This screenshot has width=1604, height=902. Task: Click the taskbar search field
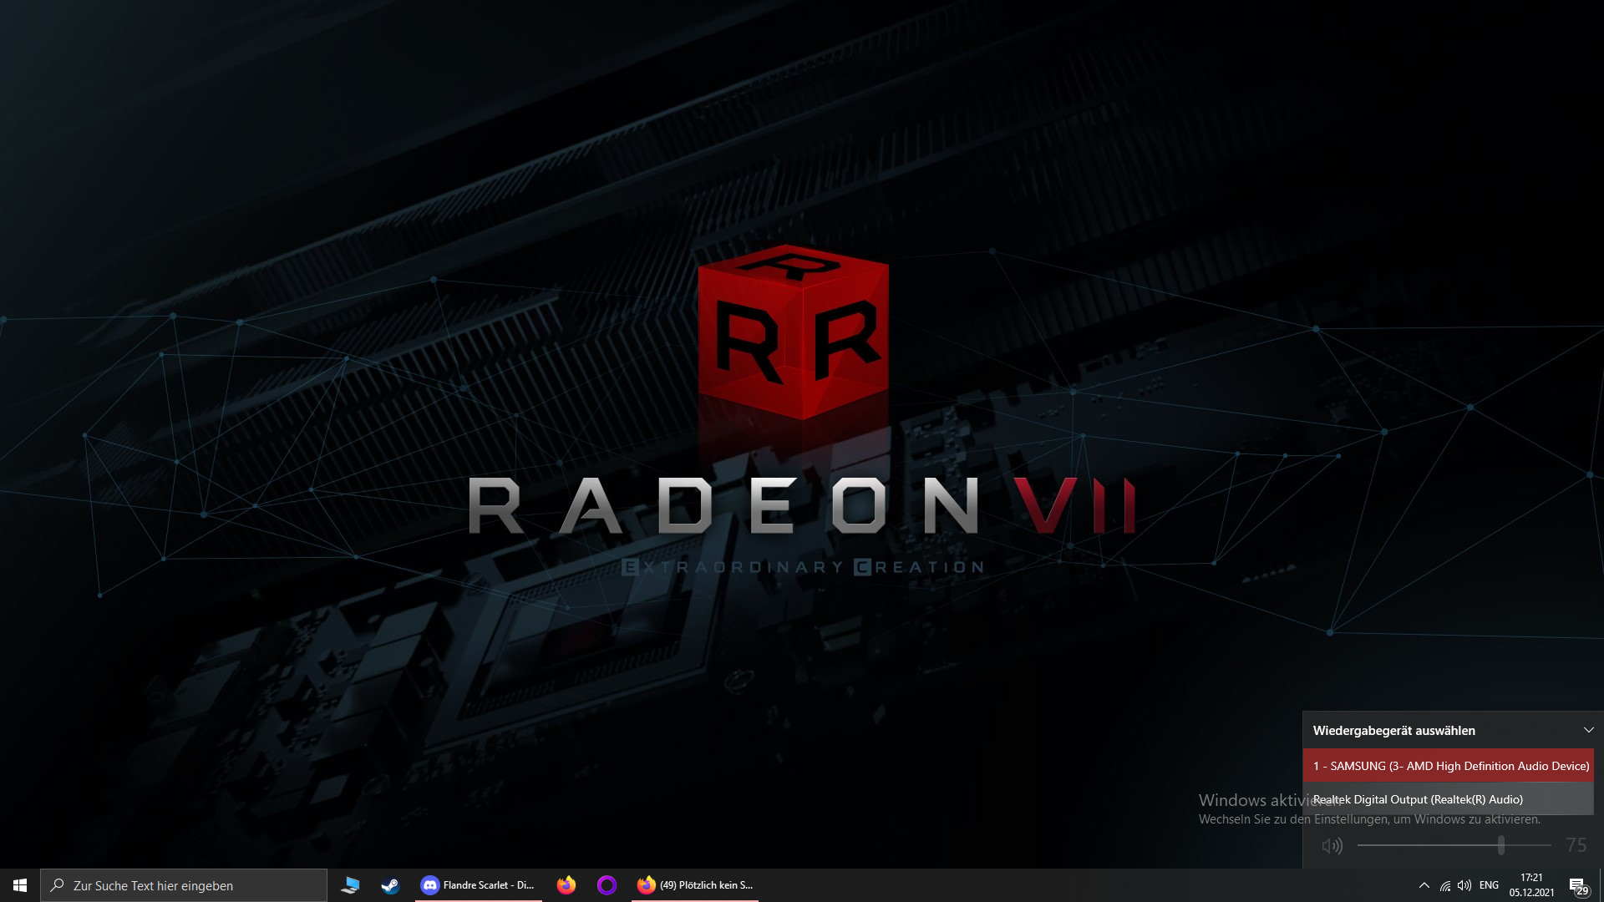(x=184, y=885)
